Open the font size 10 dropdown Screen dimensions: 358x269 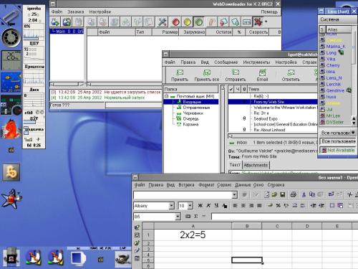click(190, 206)
